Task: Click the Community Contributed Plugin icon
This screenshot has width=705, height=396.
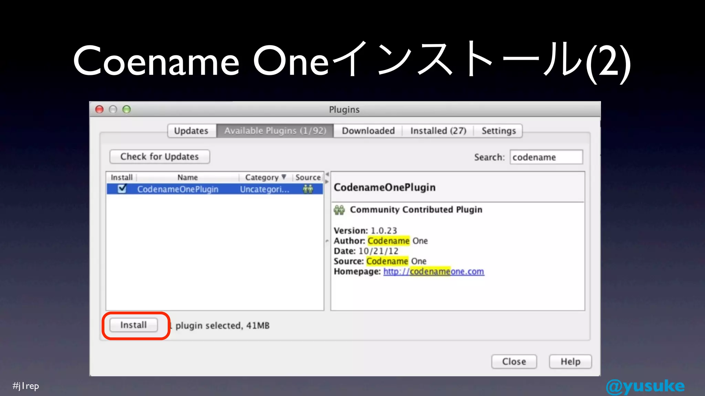Action: [x=339, y=210]
